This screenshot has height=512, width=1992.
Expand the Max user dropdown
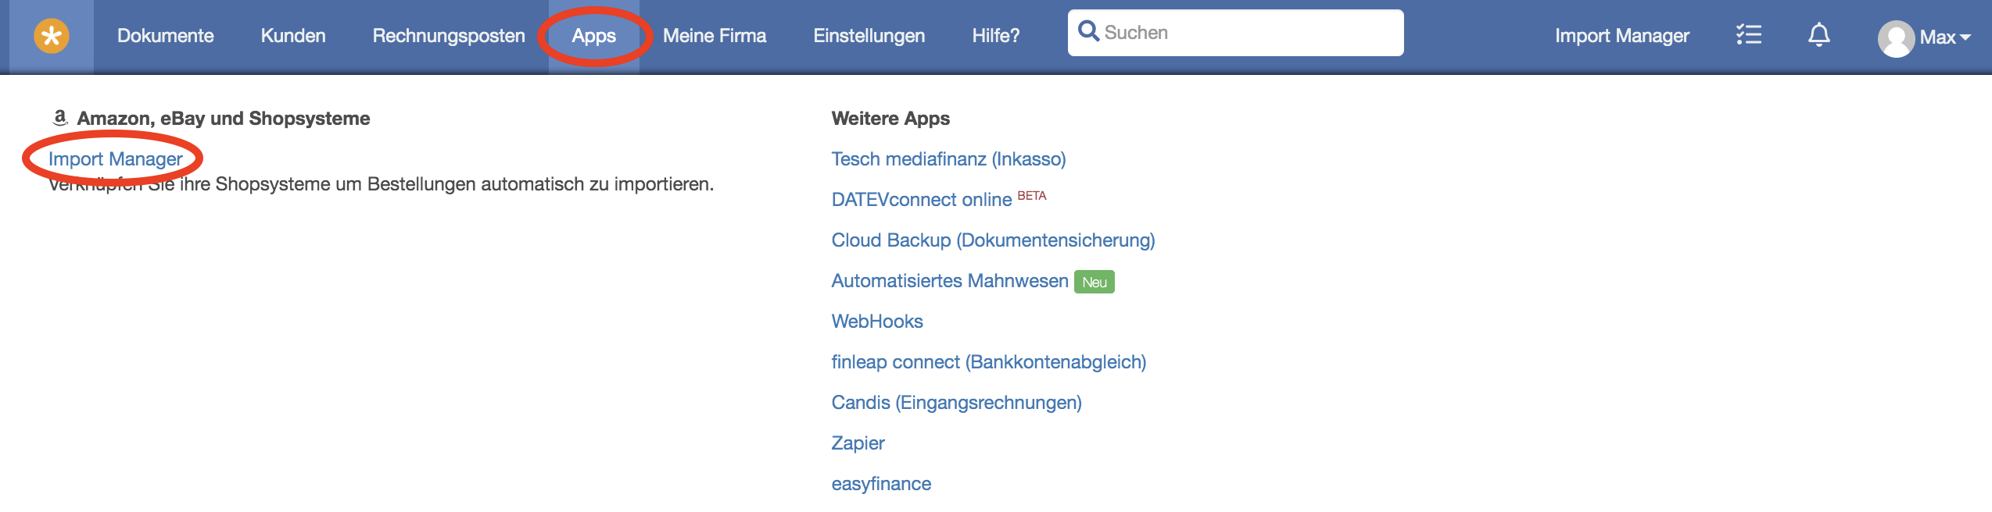tap(1944, 37)
